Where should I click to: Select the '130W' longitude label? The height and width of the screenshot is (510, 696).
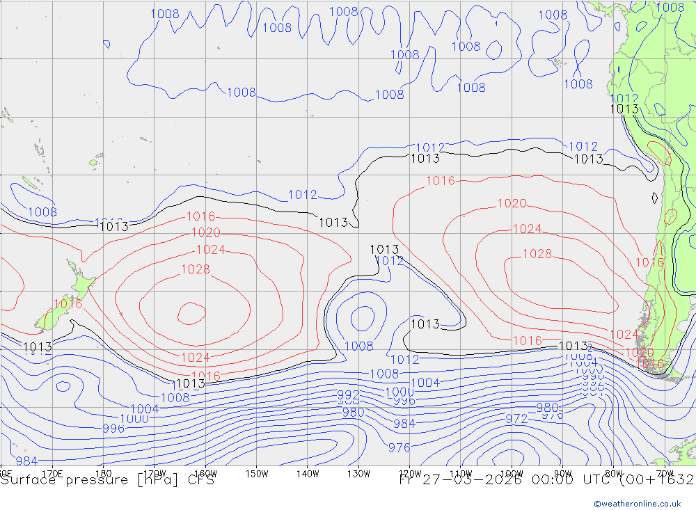(358, 474)
